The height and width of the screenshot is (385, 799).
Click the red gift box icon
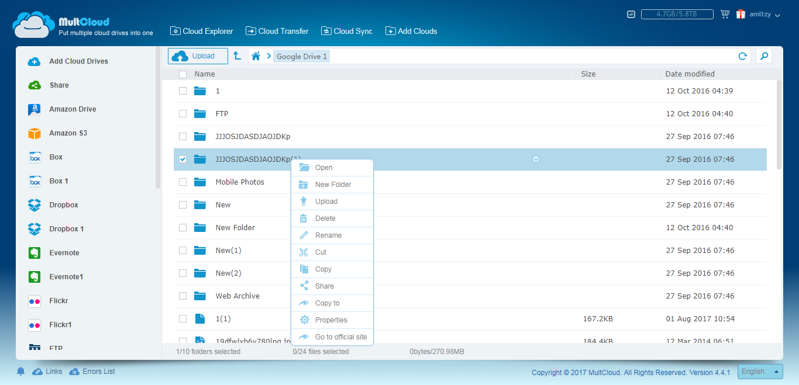741,15
